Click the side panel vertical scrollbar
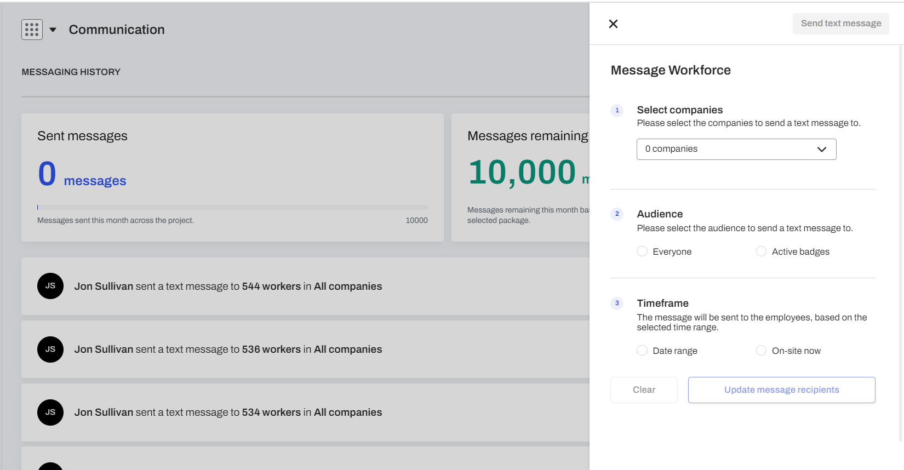This screenshot has width=904, height=470. [x=901, y=243]
